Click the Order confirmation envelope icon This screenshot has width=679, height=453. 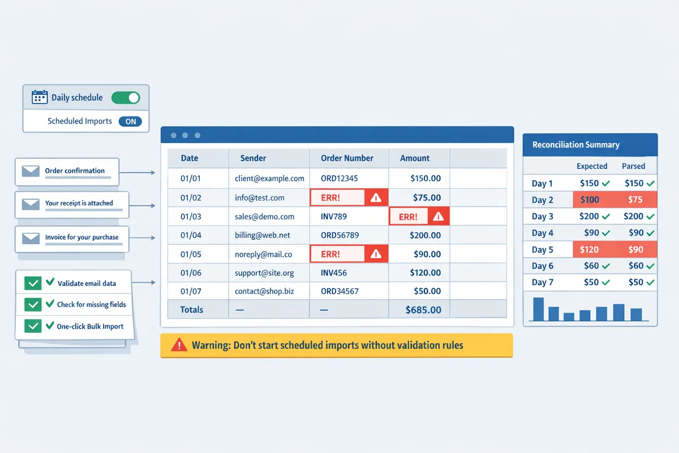pyautogui.click(x=29, y=171)
